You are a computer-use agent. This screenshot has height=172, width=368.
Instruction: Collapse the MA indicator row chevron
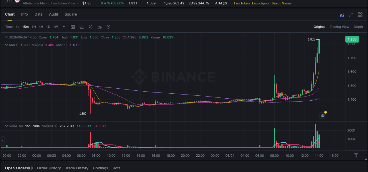(x=6, y=45)
